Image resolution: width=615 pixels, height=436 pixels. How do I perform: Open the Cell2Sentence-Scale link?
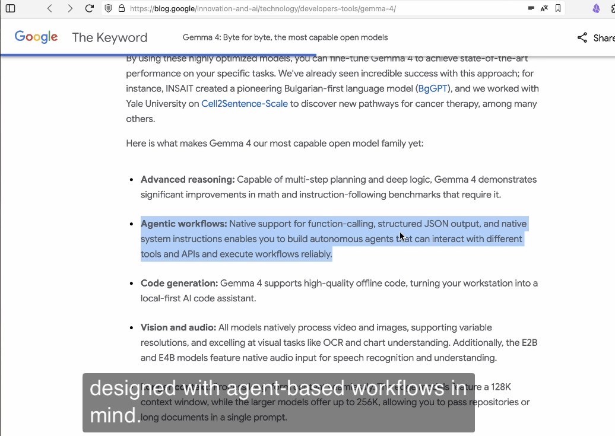point(244,104)
